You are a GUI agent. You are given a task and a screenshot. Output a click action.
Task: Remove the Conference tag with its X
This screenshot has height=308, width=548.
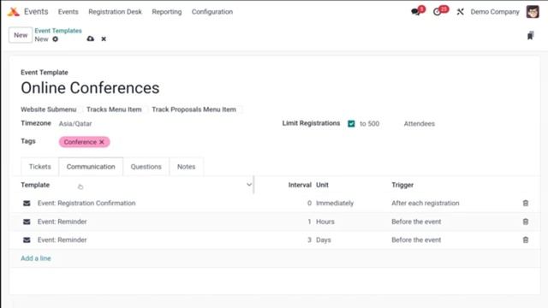click(102, 142)
